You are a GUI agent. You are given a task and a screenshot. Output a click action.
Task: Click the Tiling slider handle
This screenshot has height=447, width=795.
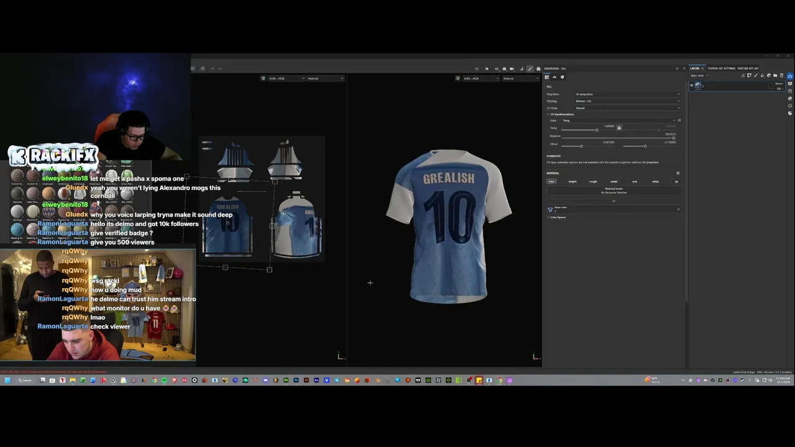(x=597, y=130)
